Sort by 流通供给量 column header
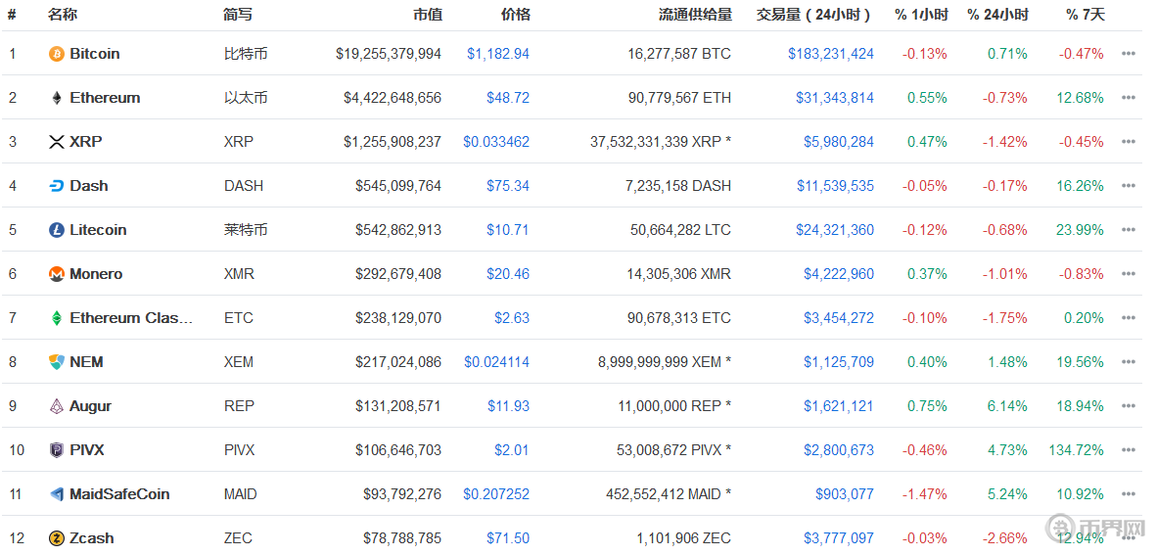The image size is (1156, 555). pos(695,15)
